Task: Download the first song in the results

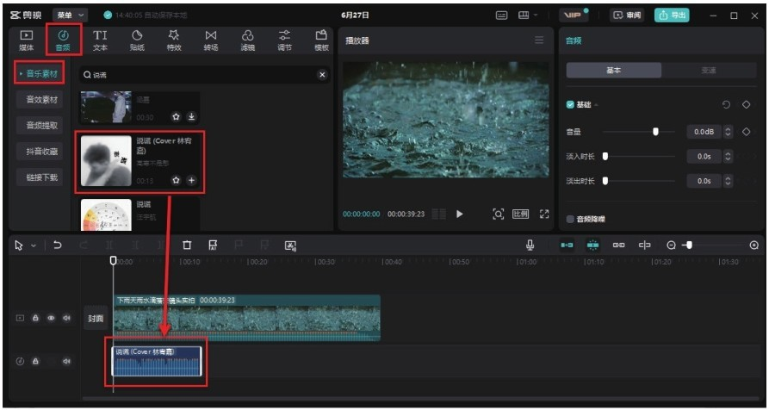Action: point(192,117)
